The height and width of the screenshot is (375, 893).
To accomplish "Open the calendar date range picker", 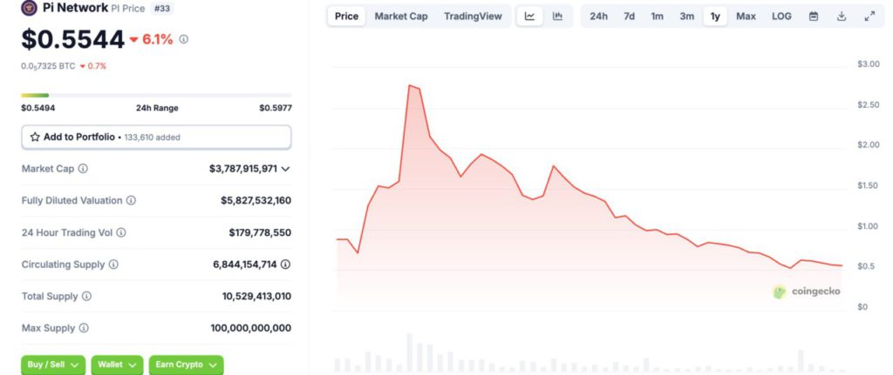I will [x=814, y=17].
